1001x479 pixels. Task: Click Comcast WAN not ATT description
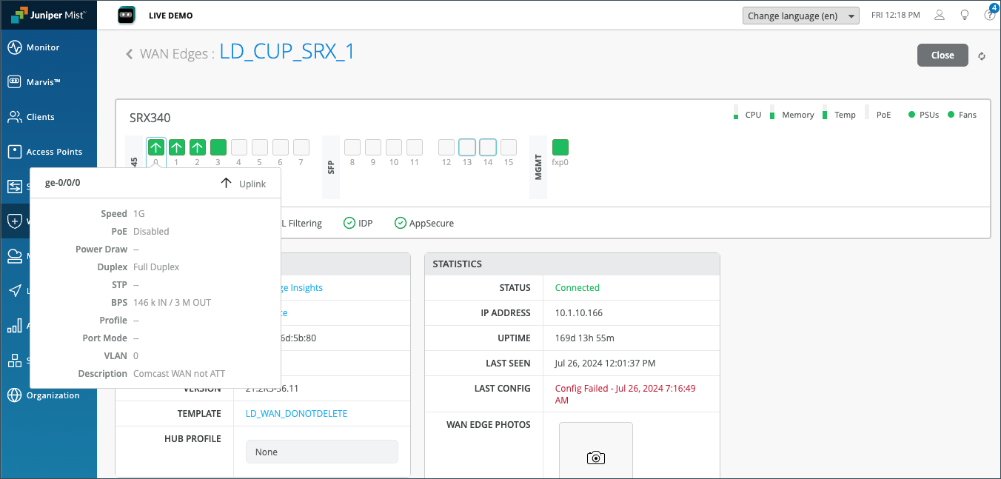[179, 374]
